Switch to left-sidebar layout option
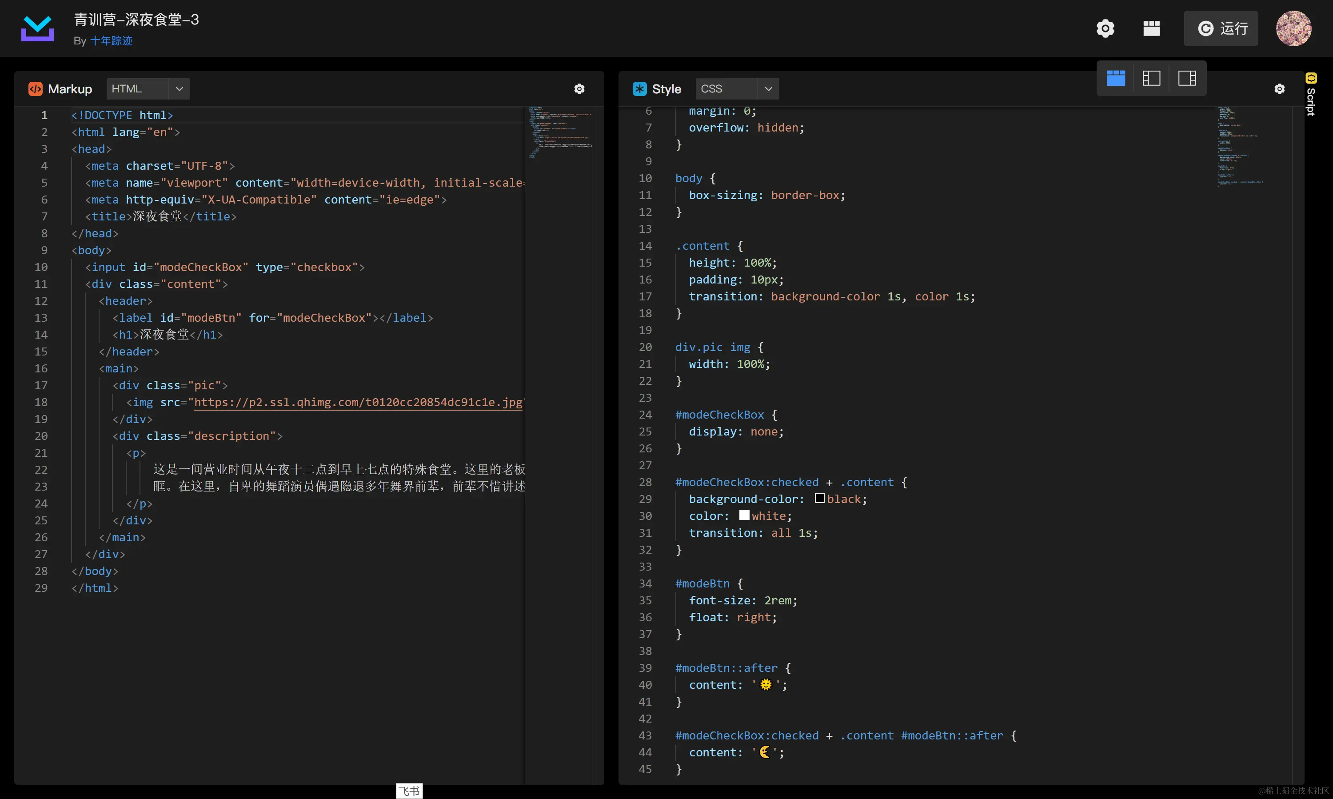1333x799 pixels. tap(1151, 79)
